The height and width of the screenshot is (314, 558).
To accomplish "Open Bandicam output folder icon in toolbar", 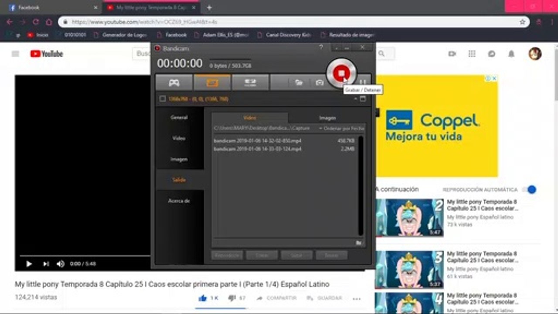I will click(x=299, y=82).
